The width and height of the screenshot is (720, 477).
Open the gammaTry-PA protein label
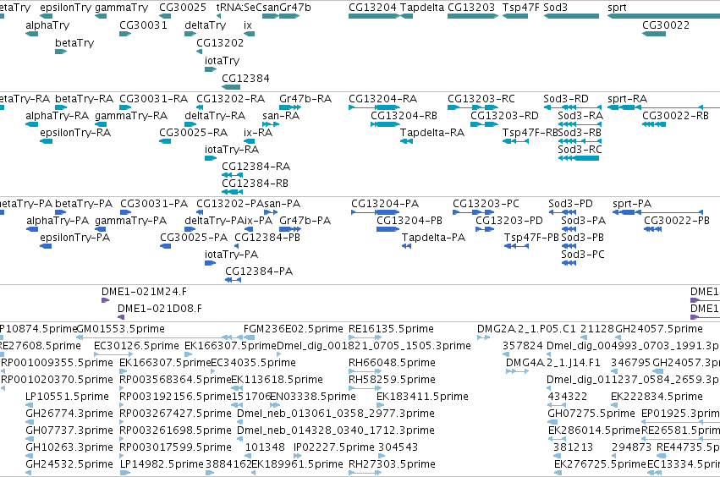tap(130, 221)
